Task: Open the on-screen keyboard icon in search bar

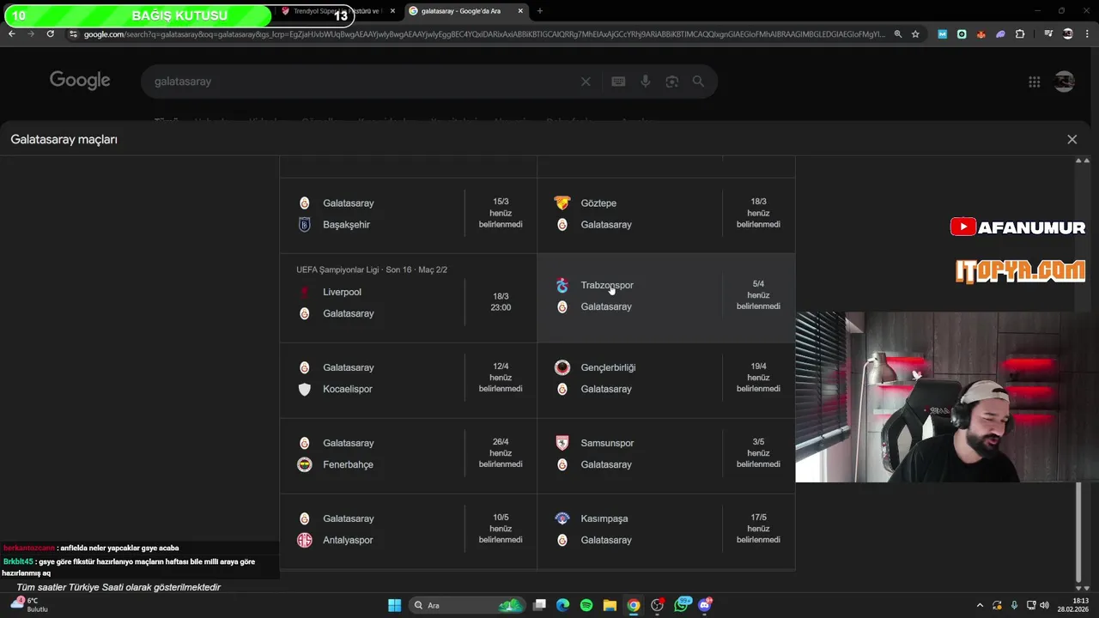Action: coord(618,82)
